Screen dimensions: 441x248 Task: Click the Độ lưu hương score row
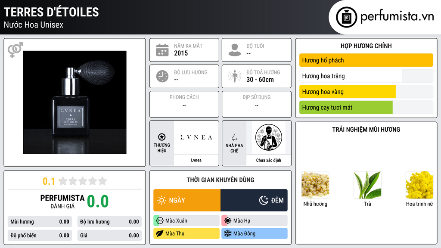click(x=109, y=222)
